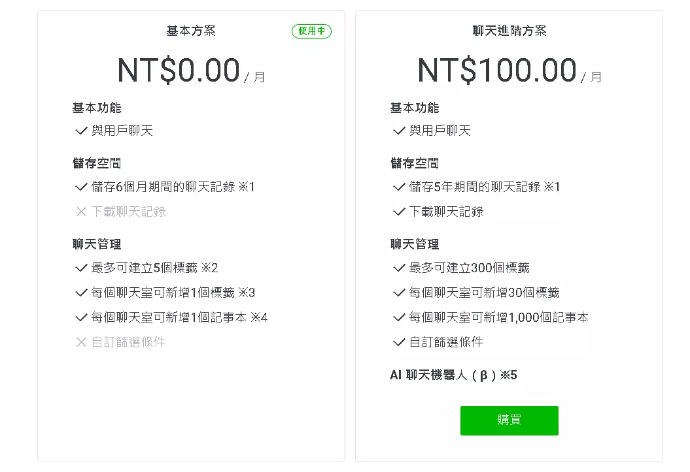Click the NT$0.00 monthly price
Viewport: 690px width, 472px height.
179,71
